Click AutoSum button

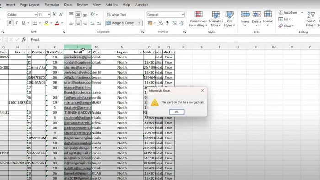click(288, 12)
